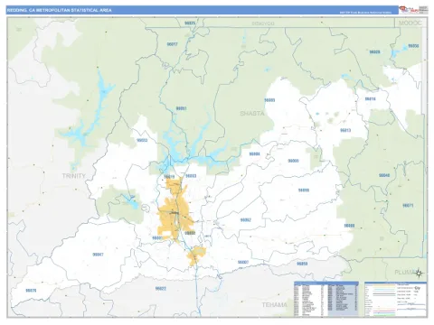Click ZIP code label 96096

[x=304, y=190]
